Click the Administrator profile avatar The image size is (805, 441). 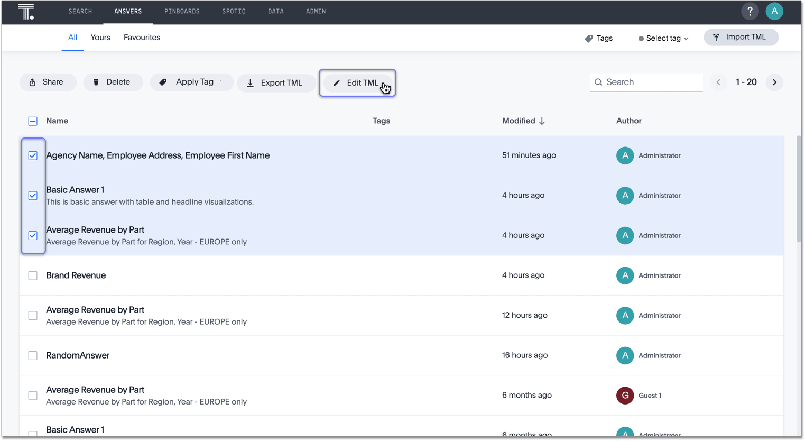(774, 11)
